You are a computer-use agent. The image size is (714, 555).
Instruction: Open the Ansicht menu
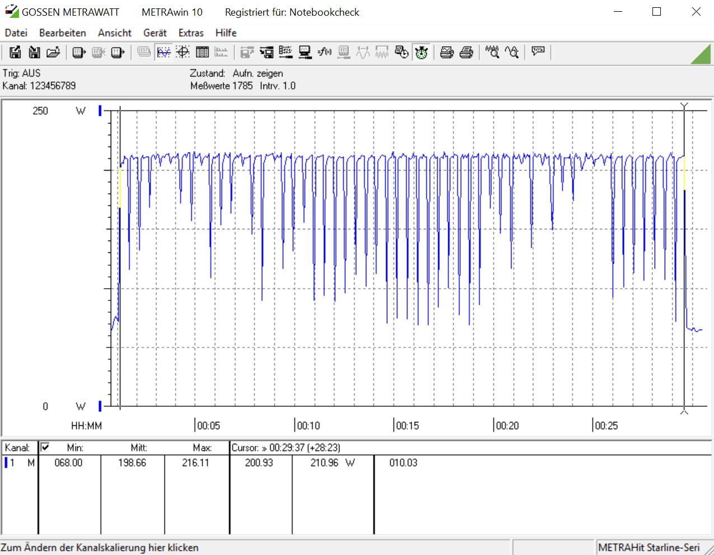pyautogui.click(x=115, y=33)
